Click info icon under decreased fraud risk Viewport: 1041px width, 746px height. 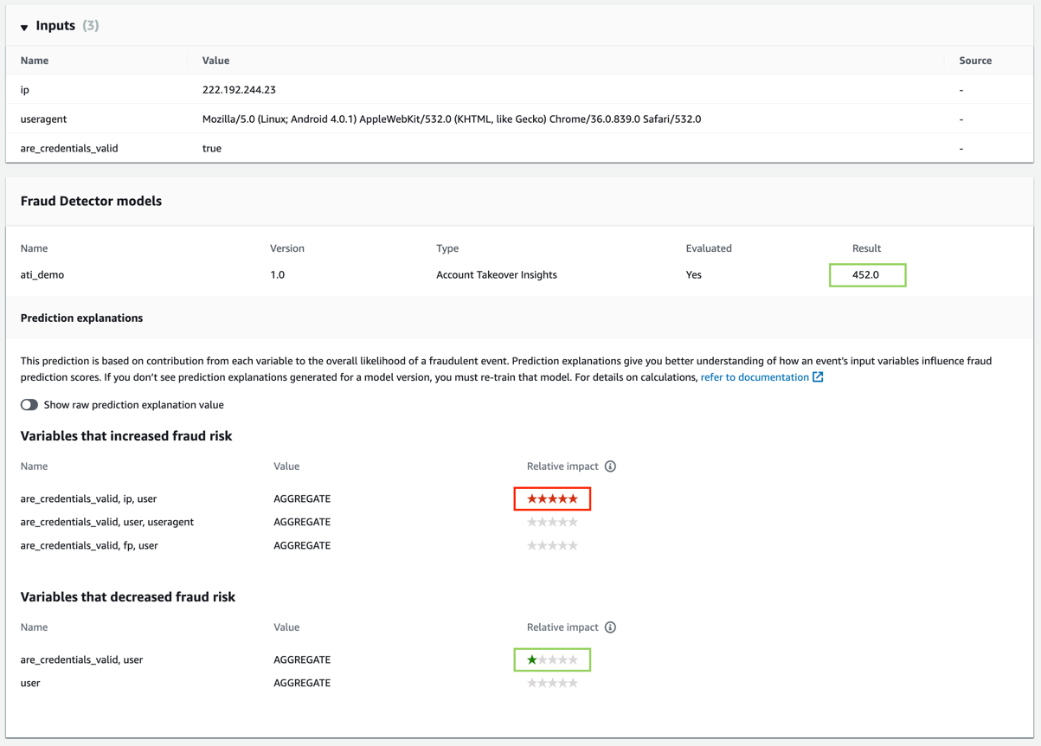pyautogui.click(x=610, y=627)
